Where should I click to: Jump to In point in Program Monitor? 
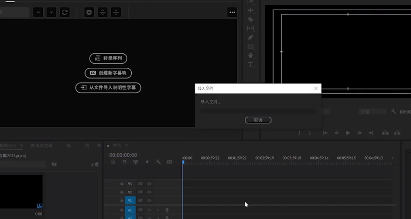coord(325,133)
